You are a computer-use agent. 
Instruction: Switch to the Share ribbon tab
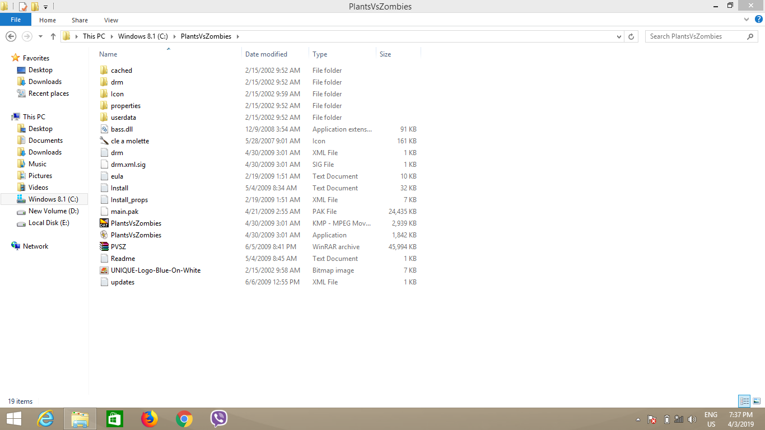80,20
